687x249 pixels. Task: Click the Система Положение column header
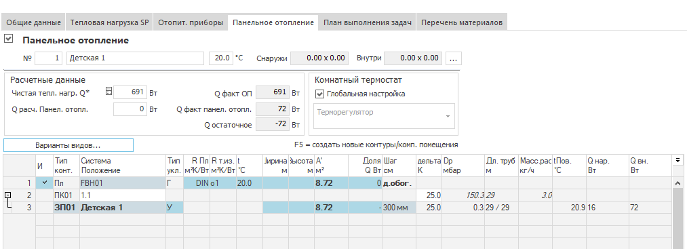click(x=123, y=166)
